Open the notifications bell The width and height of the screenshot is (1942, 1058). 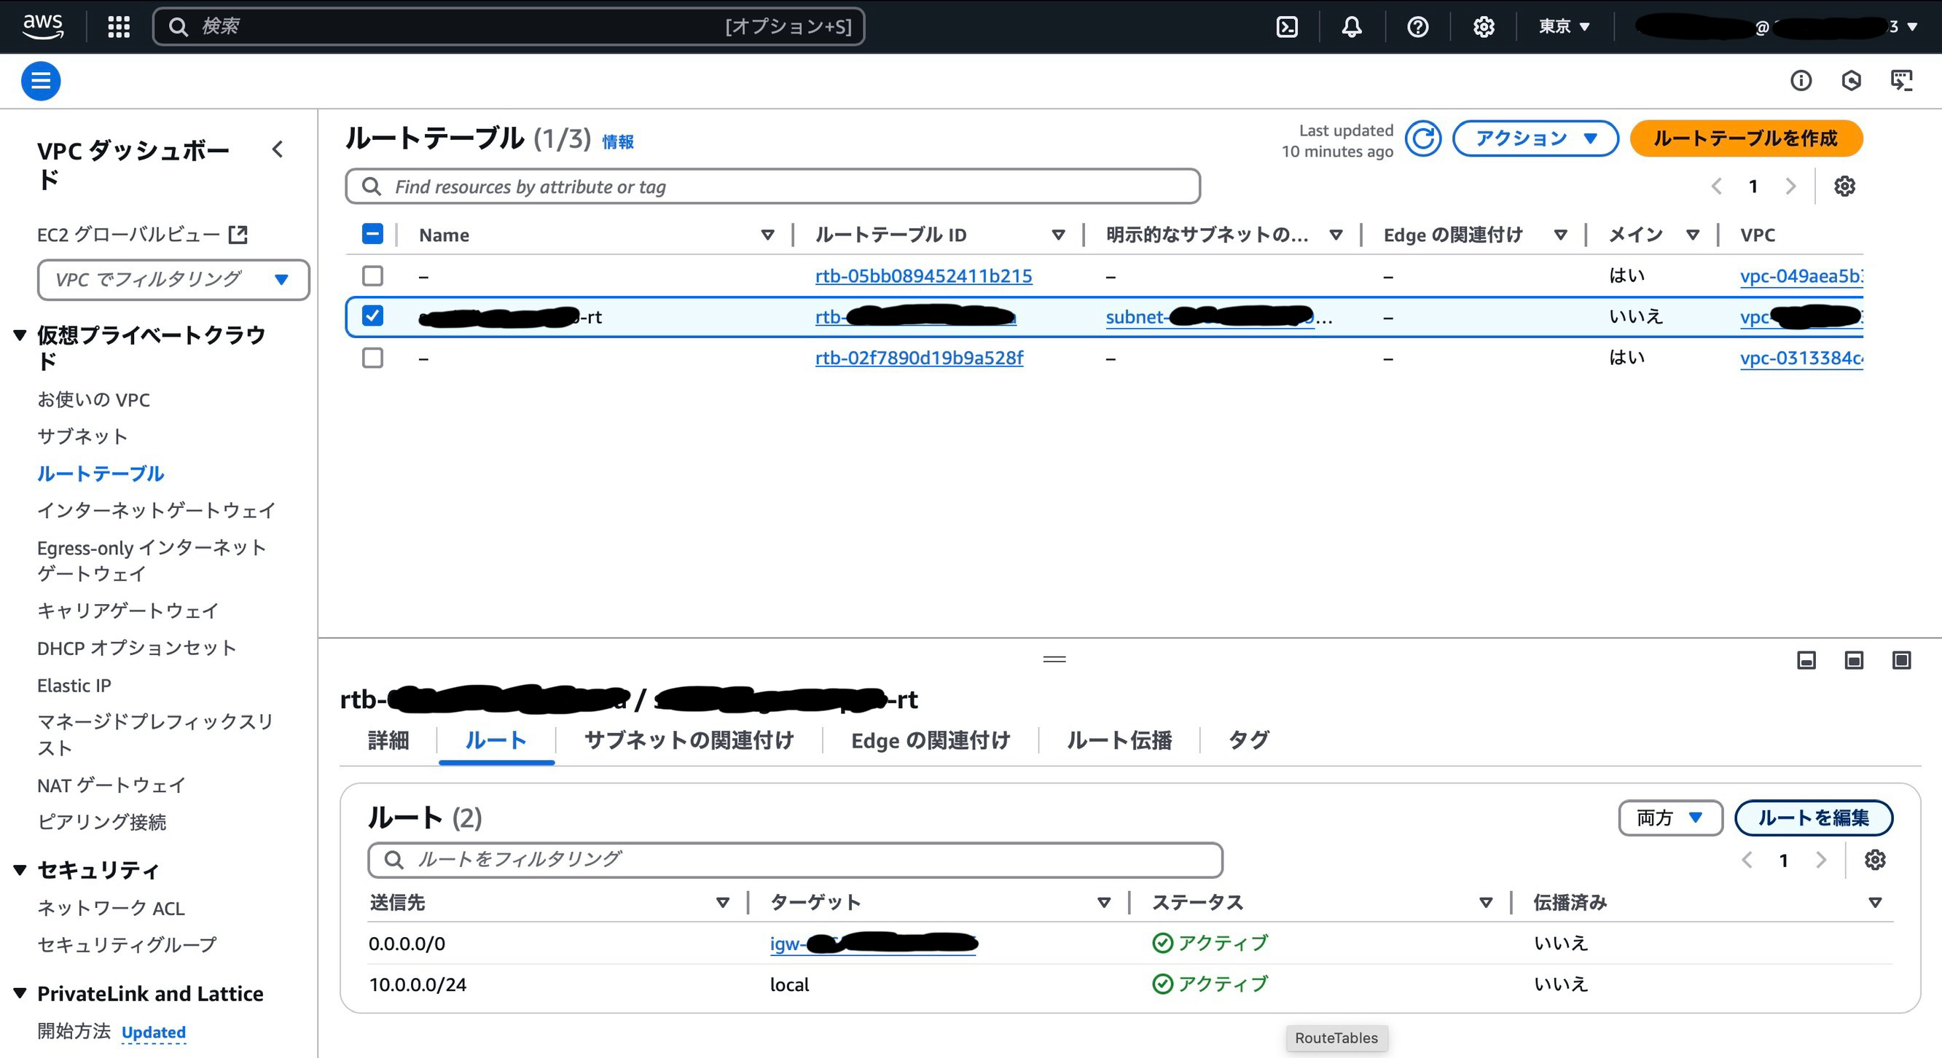point(1352,27)
